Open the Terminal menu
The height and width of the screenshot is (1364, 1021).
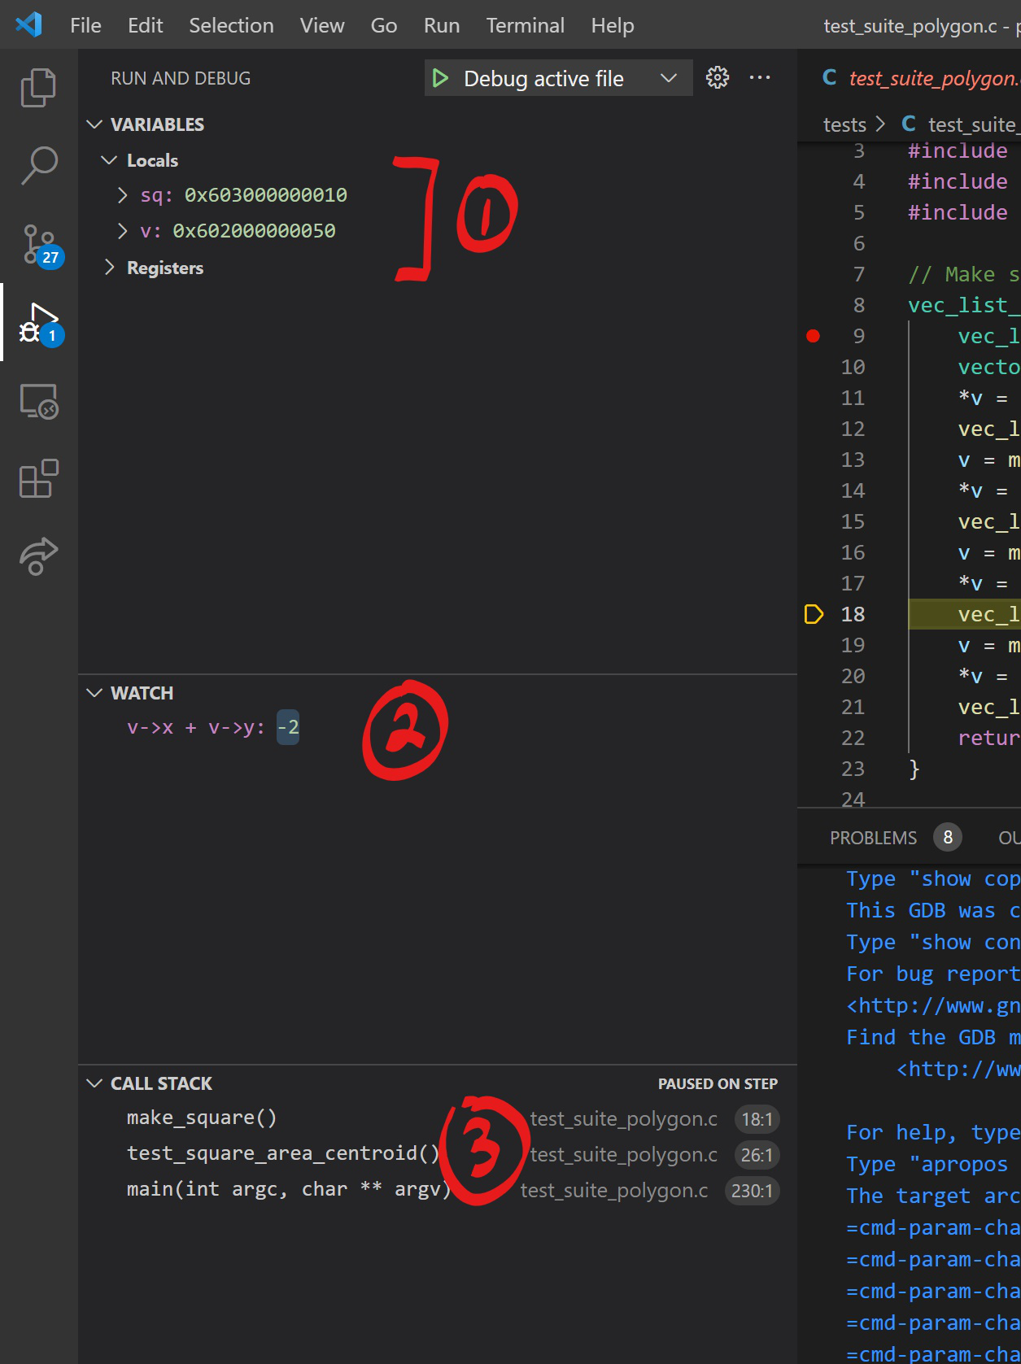click(526, 25)
